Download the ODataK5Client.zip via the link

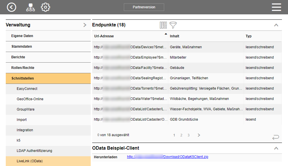[x=167, y=157]
